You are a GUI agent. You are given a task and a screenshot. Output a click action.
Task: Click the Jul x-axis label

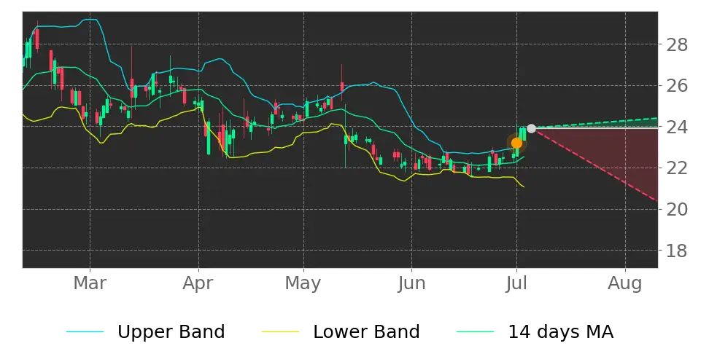[x=517, y=283]
